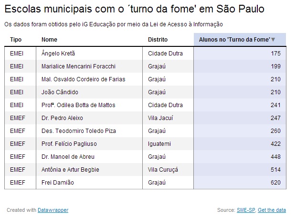Sort table by Distrito column header
Viewport: 296px width, 219px height.
tap(158, 40)
